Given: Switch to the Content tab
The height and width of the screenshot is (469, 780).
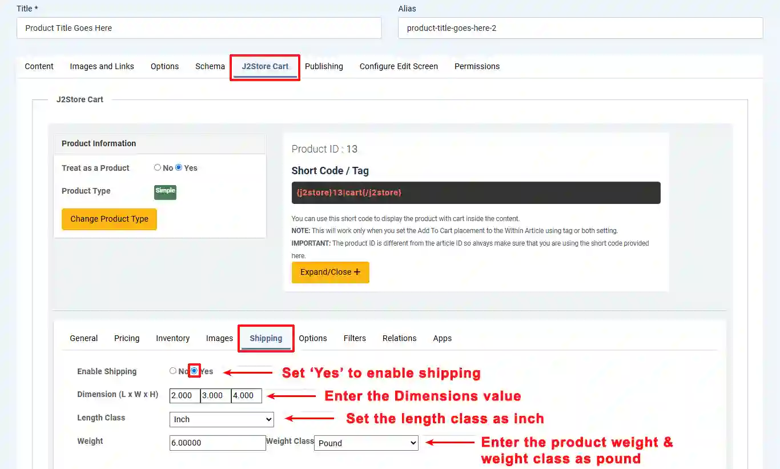Looking at the screenshot, I should pyautogui.click(x=39, y=66).
